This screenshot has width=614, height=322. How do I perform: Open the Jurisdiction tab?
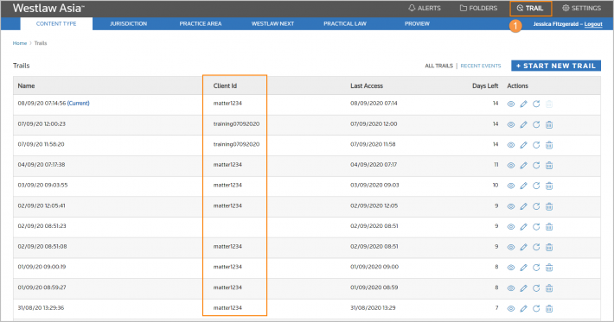[x=129, y=24]
